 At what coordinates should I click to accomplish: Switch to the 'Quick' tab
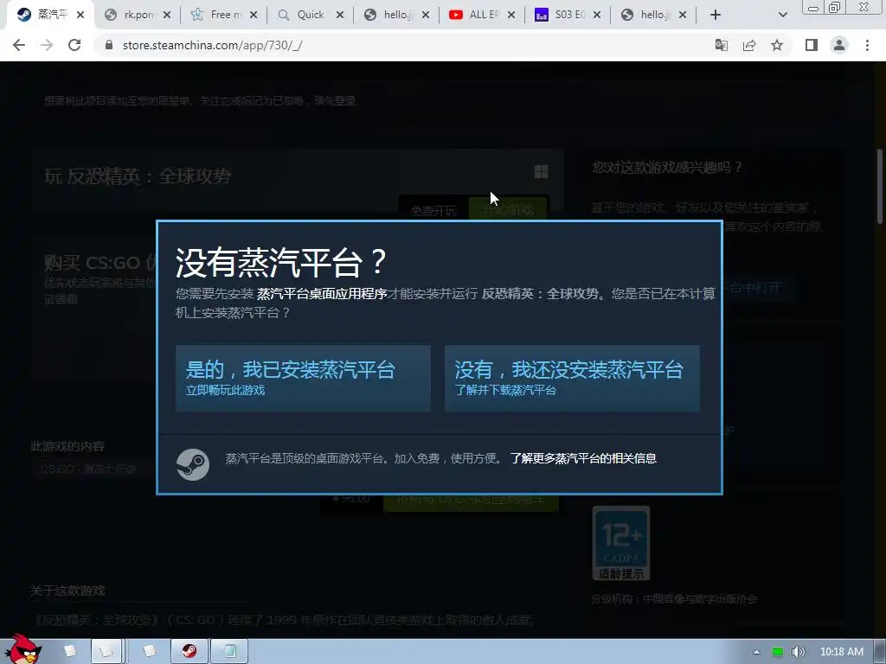(x=311, y=15)
